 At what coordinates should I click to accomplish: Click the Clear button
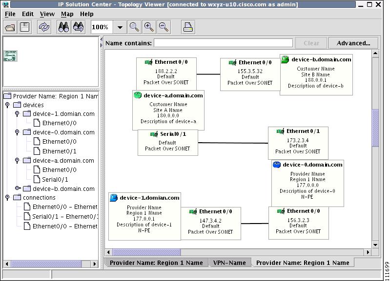pos(311,43)
